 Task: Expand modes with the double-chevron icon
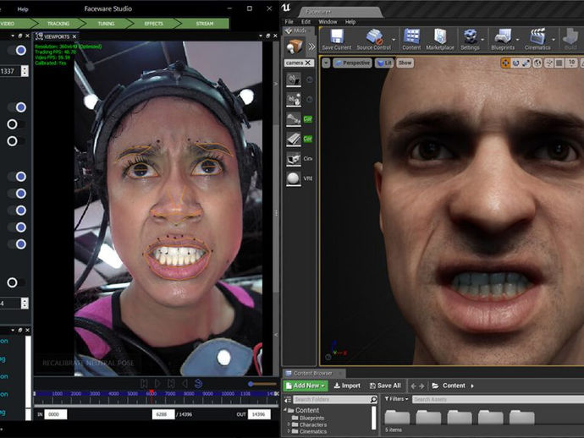click(311, 47)
